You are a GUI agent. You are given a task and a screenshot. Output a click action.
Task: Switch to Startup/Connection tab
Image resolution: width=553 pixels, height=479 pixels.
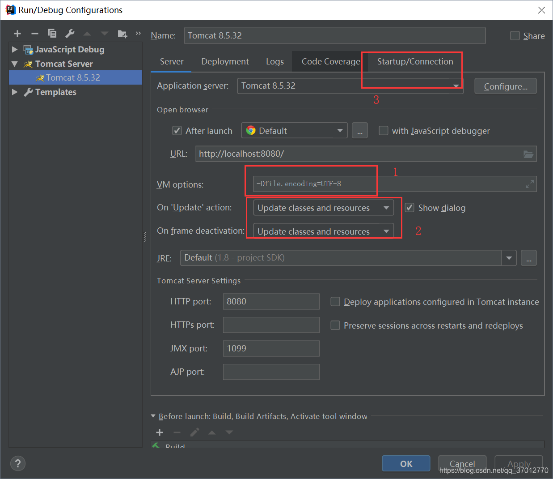click(415, 62)
